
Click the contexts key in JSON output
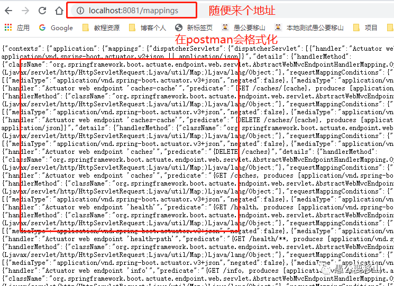coord(23,49)
